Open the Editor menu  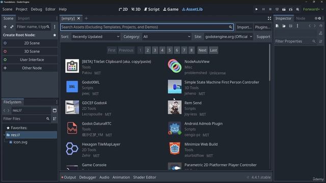click(50, 9)
